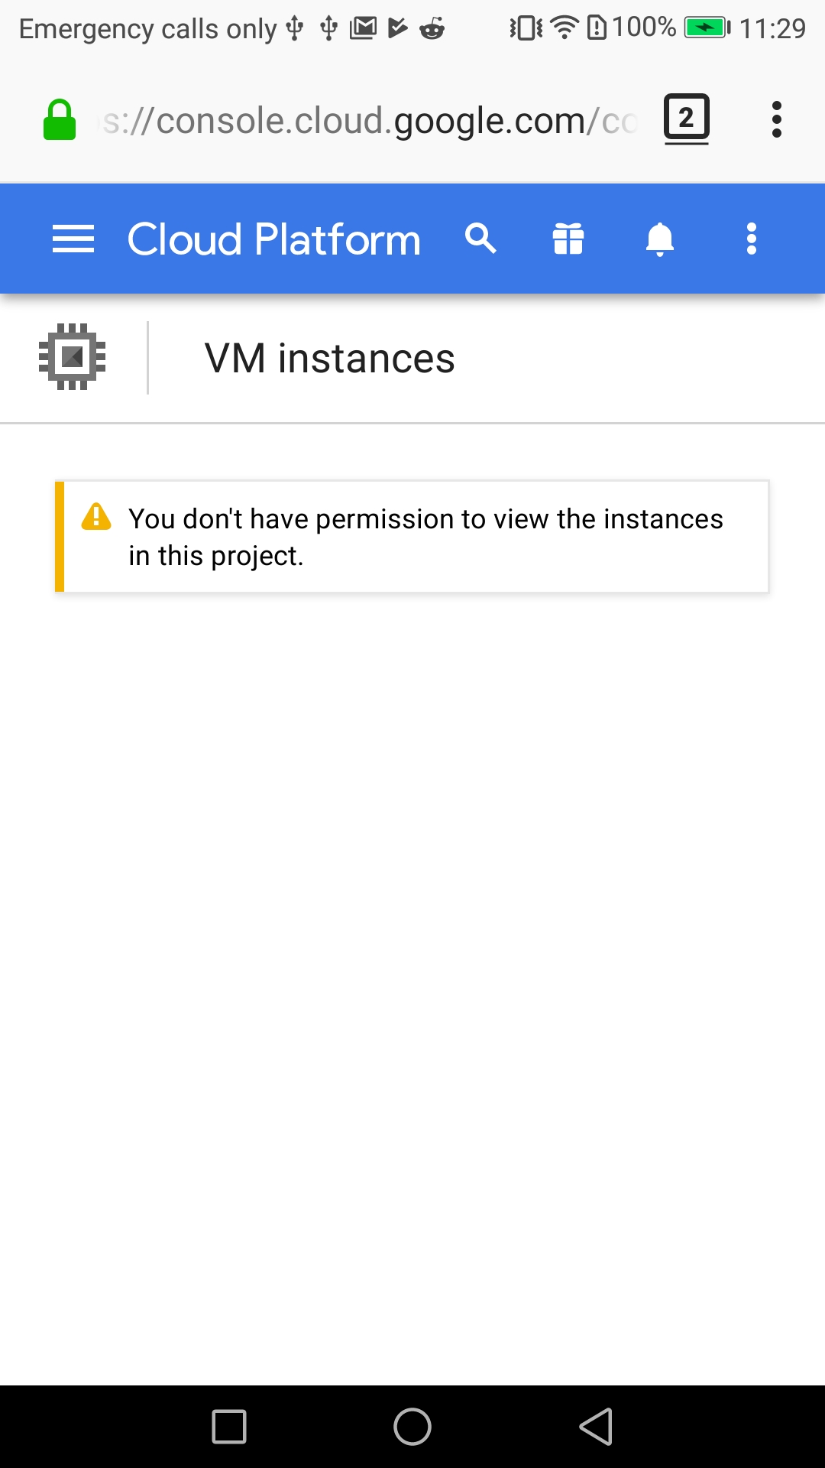
Task: Open the Reddit notification icon
Action: pyautogui.click(x=432, y=28)
